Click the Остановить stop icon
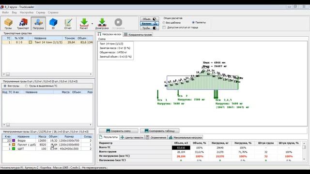 [118, 24]
